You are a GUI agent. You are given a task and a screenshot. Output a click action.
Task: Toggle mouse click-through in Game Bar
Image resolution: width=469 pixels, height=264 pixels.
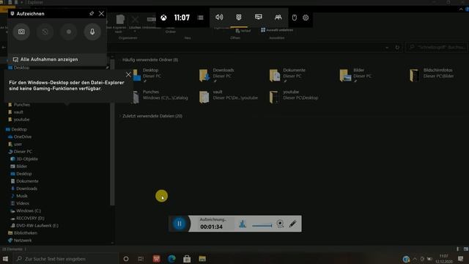[295, 18]
